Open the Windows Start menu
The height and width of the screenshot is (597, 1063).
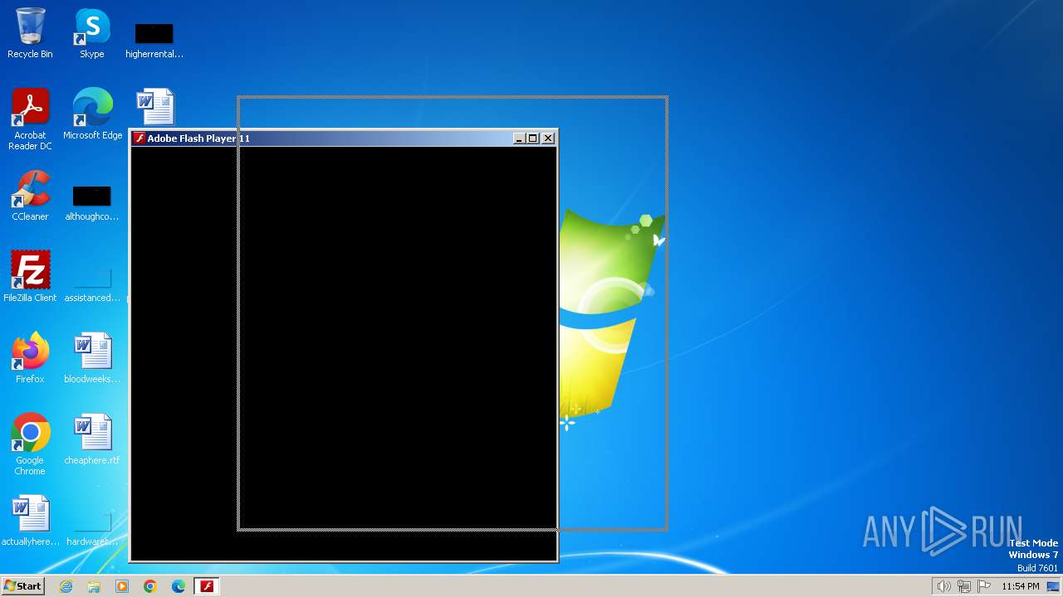[22, 586]
